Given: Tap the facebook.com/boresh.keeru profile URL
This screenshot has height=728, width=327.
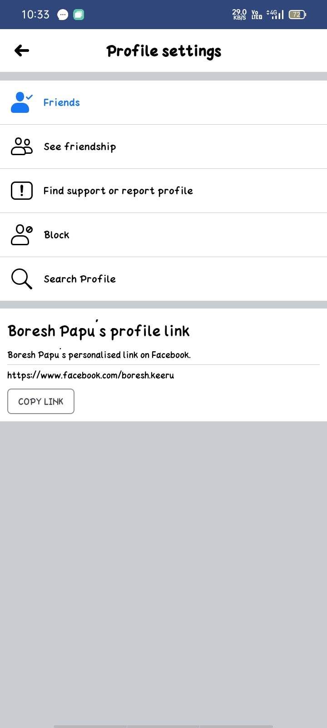Looking at the screenshot, I should (x=91, y=375).
